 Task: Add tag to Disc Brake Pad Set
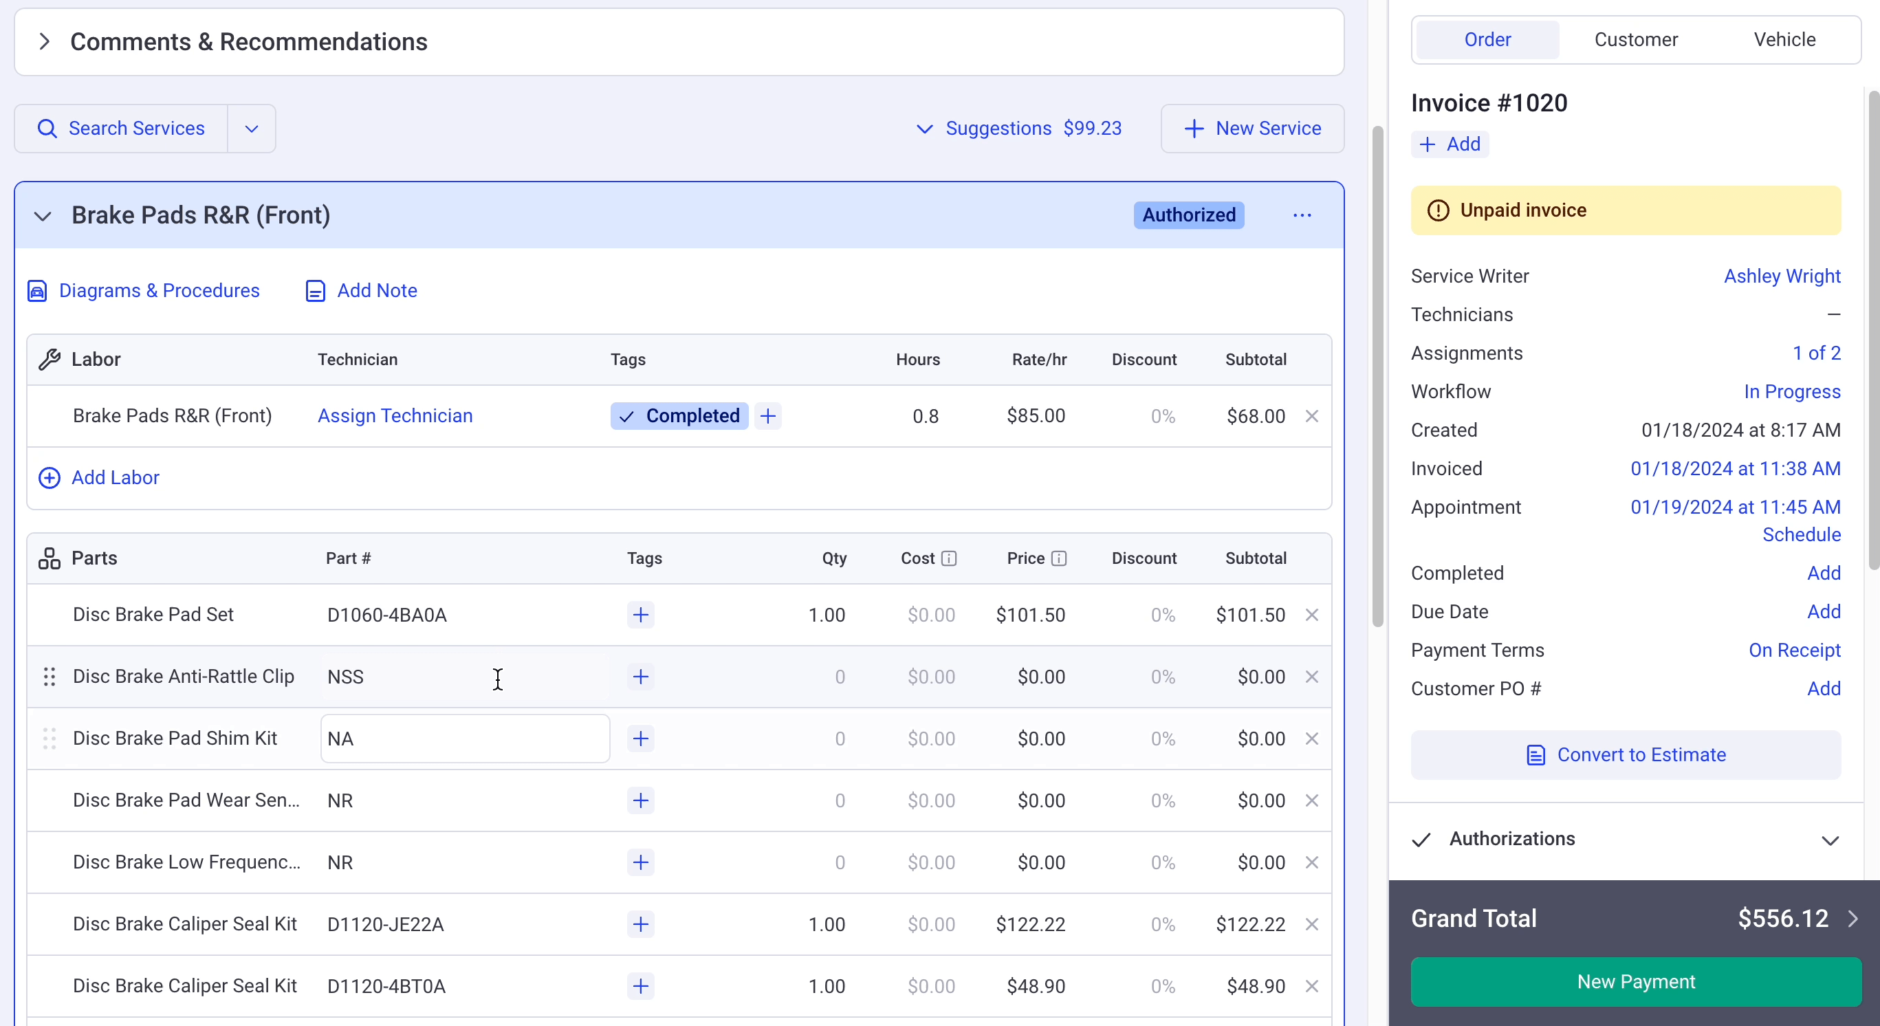click(x=641, y=615)
